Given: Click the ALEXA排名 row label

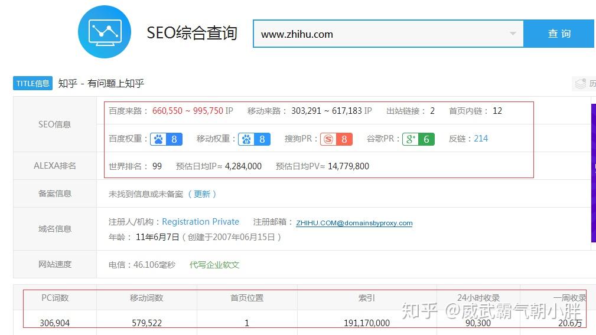Looking at the screenshot, I should [x=55, y=166].
